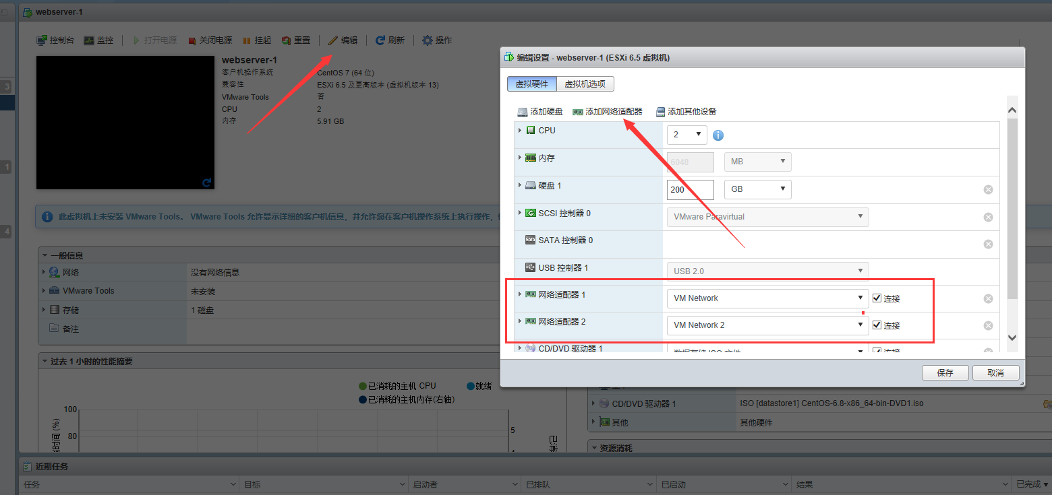This screenshot has height=495, width=1052.
Task: Expand the 内存 memory row
Action: [520, 158]
